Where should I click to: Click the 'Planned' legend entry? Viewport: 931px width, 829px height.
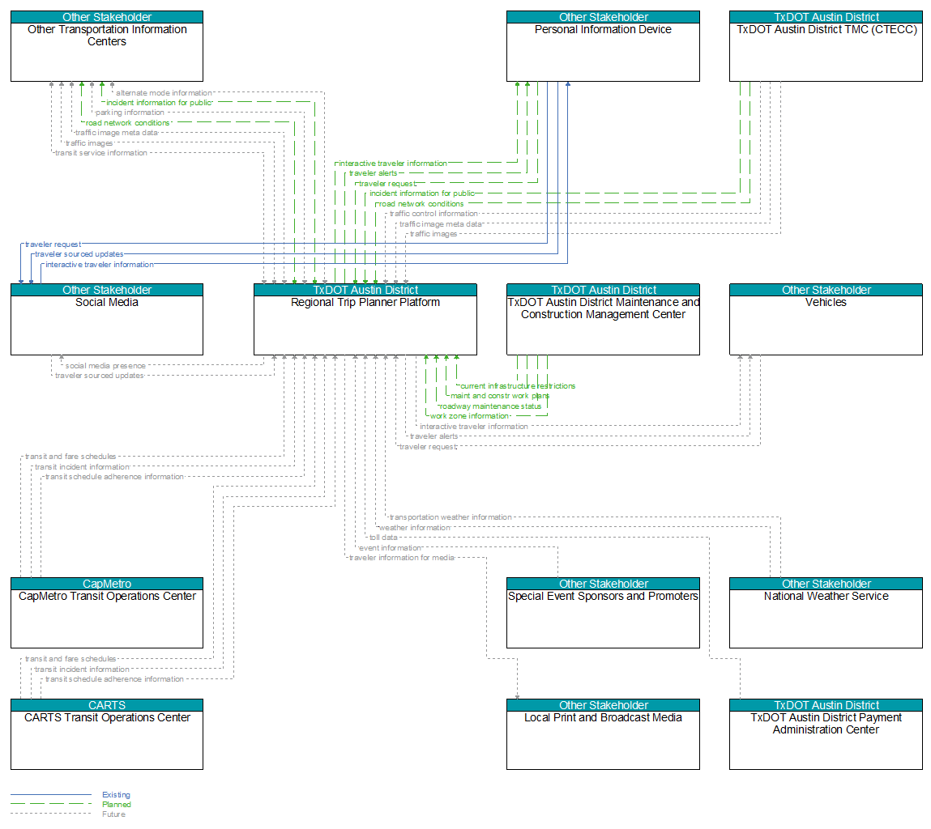point(117,805)
